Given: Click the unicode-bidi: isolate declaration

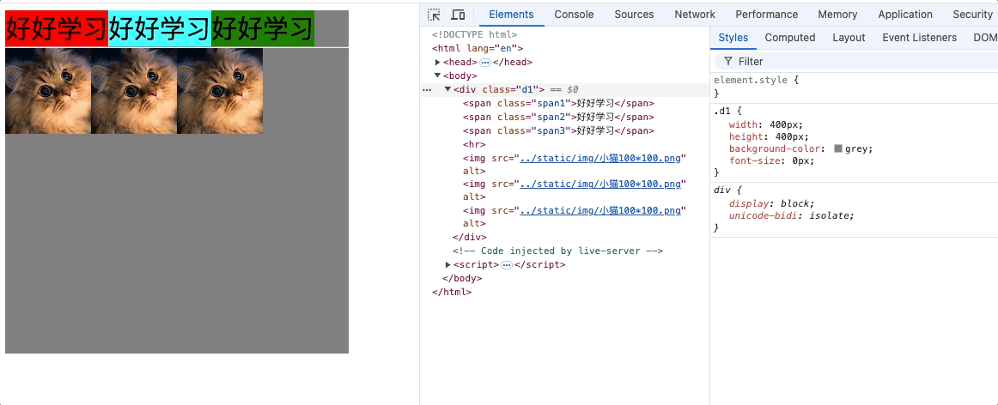Looking at the screenshot, I should (792, 215).
